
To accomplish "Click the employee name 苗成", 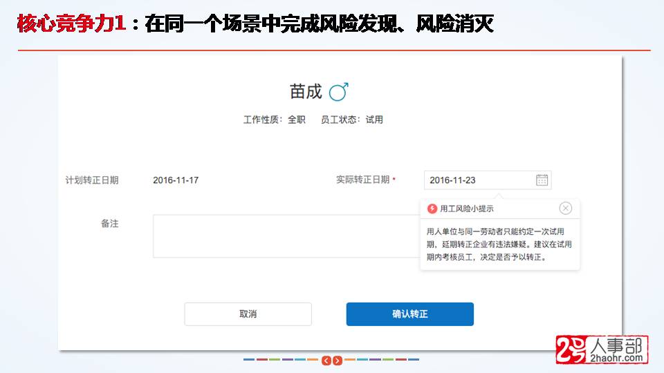I will point(306,92).
